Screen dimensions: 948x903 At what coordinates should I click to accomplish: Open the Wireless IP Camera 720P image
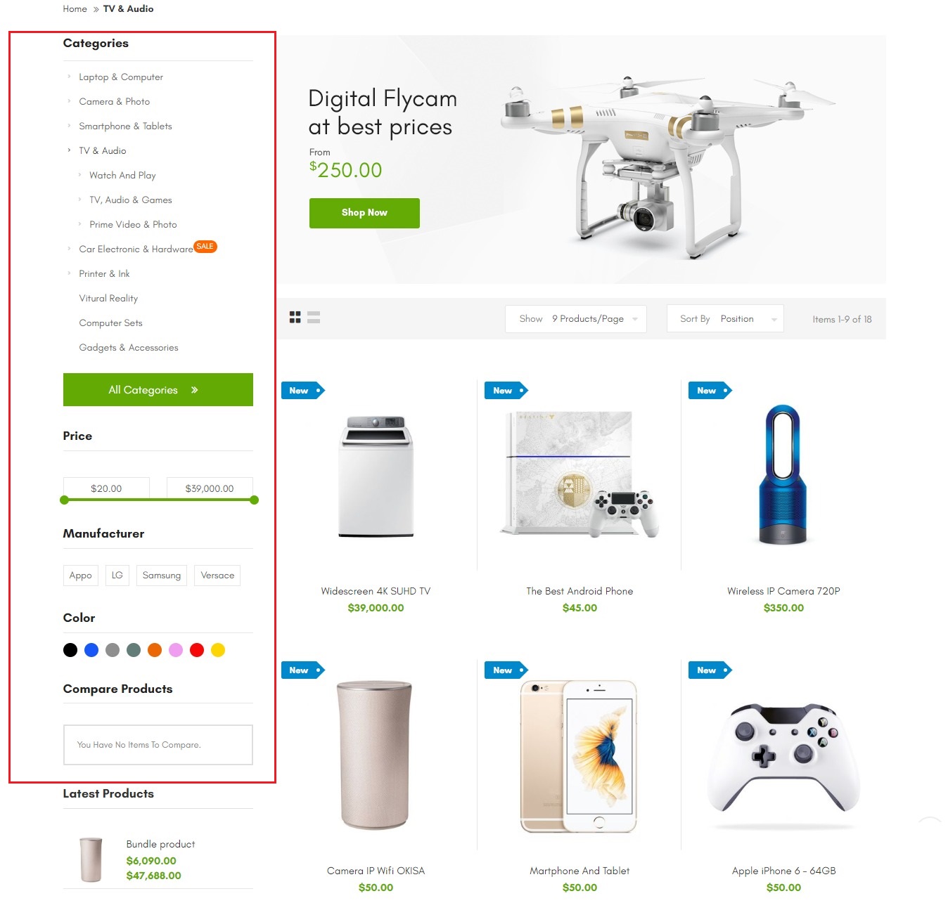pyautogui.click(x=783, y=475)
